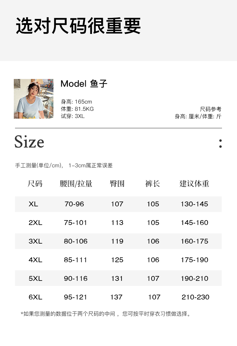The image size is (237, 346).
Task: Click the 试穿: 3XL model info line
Action: pyautogui.click(x=73, y=116)
